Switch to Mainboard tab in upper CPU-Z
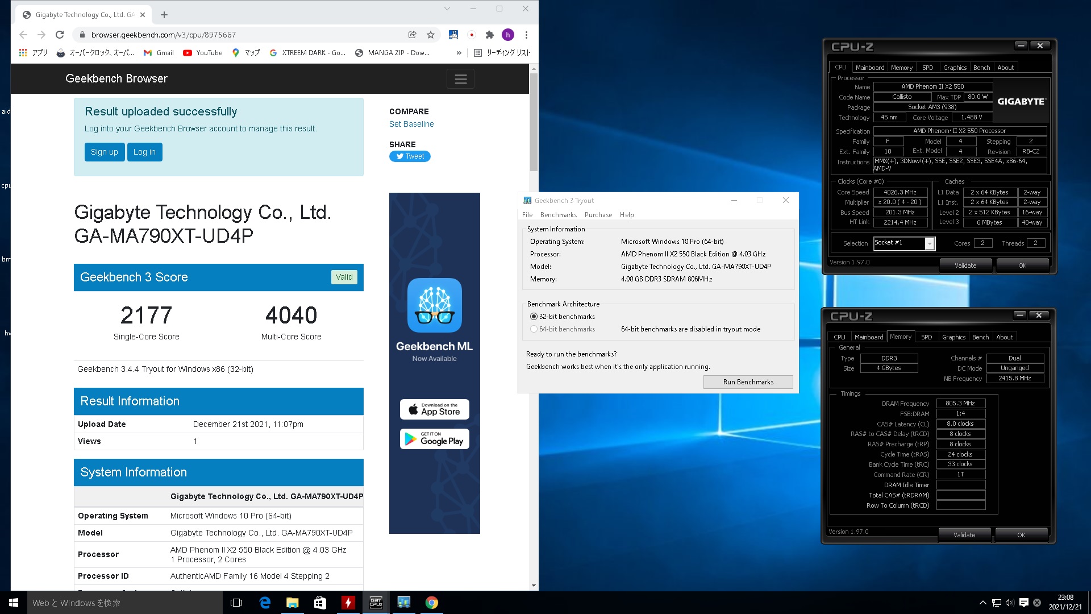This screenshot has height=614, width=1091. click(x=869, y=68)
